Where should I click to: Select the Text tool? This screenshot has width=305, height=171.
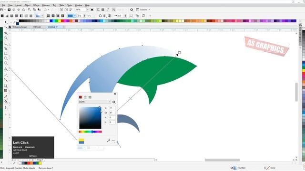pos(6,69)
